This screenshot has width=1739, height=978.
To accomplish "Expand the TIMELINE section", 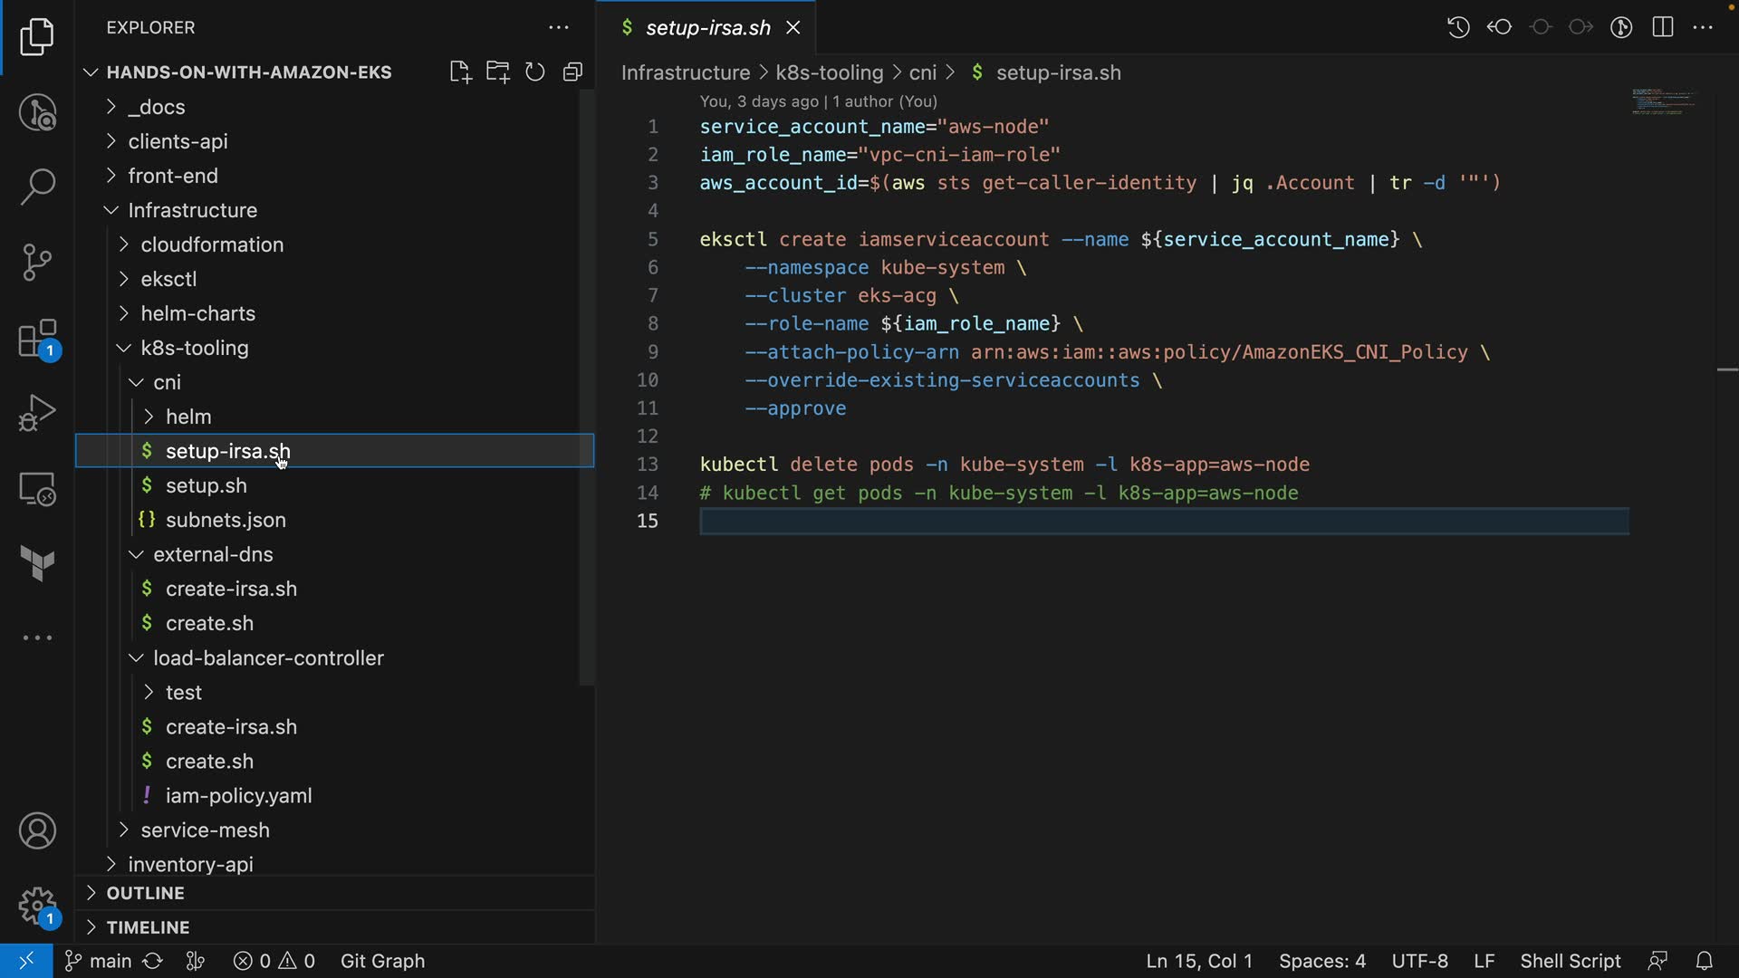I will (148, 927).
